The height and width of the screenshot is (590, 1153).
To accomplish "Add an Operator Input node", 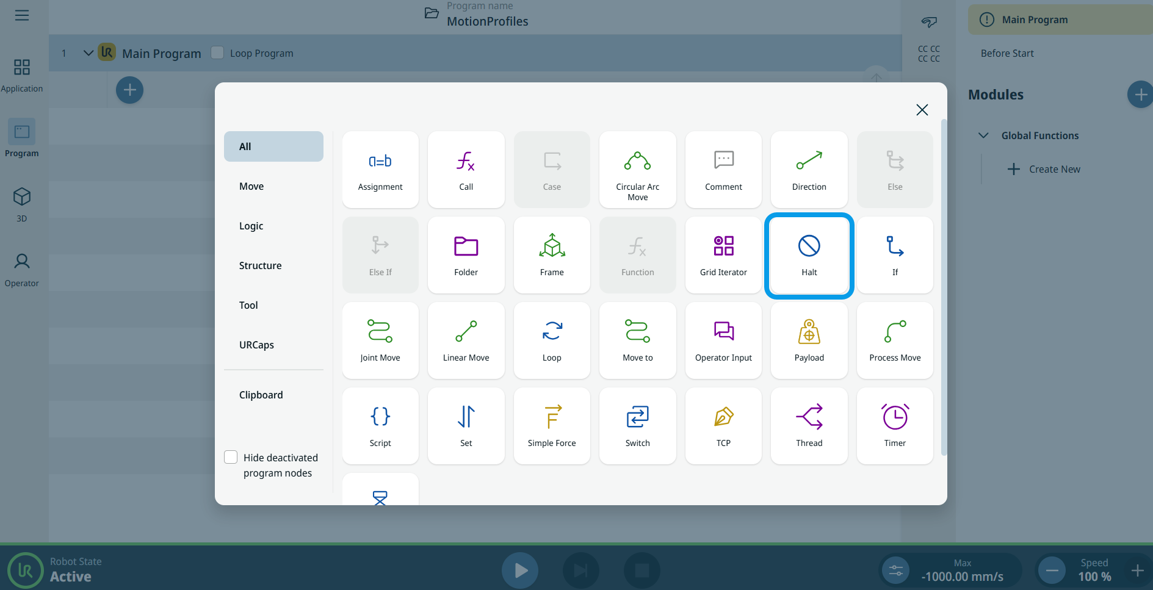I will point(723,340).
